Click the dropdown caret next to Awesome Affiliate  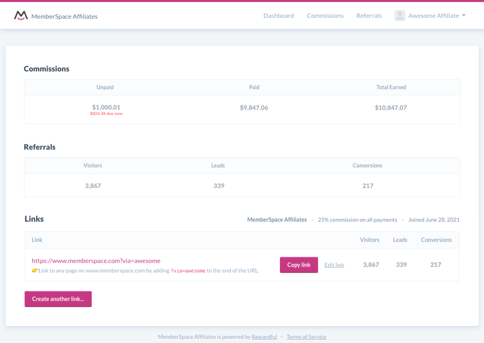[x=463, y=16]
